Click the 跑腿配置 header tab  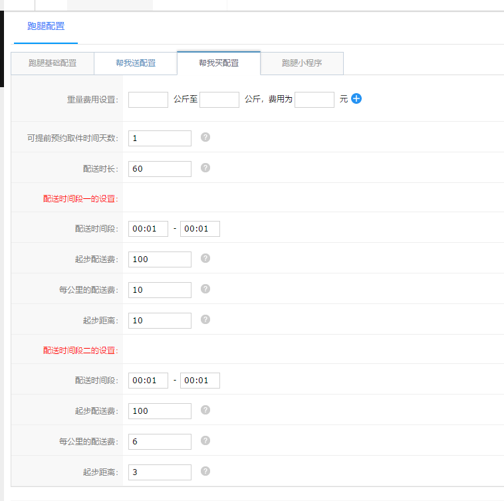[46, 27]
